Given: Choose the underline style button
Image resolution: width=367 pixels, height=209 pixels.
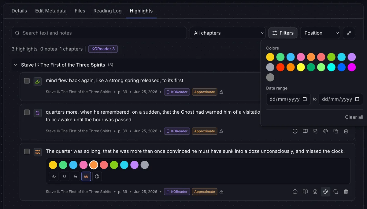Looking at the screenshot, I should click(65, 176).
